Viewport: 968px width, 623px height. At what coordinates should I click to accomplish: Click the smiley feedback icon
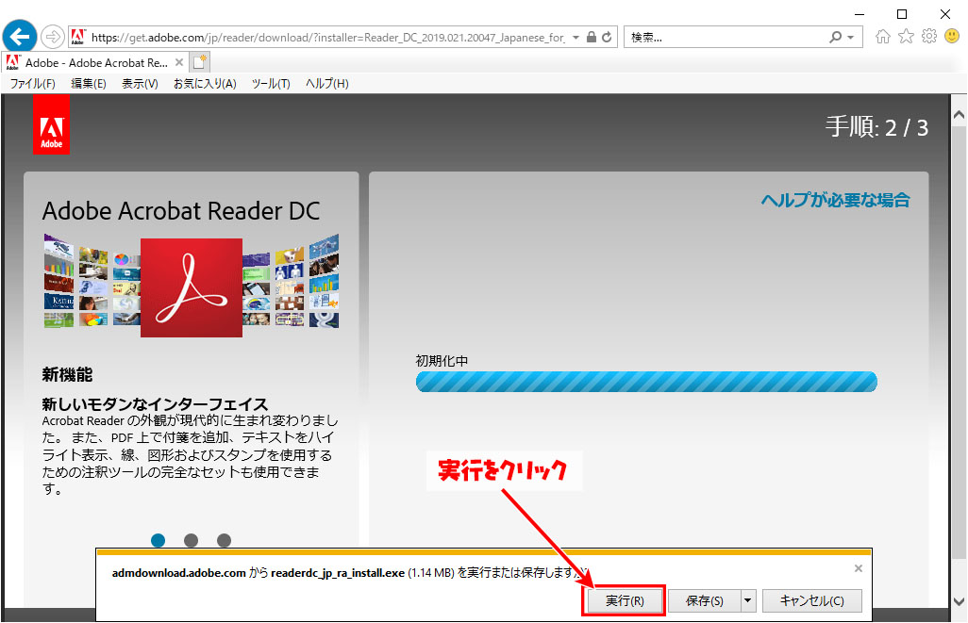(x=952, y=37)
